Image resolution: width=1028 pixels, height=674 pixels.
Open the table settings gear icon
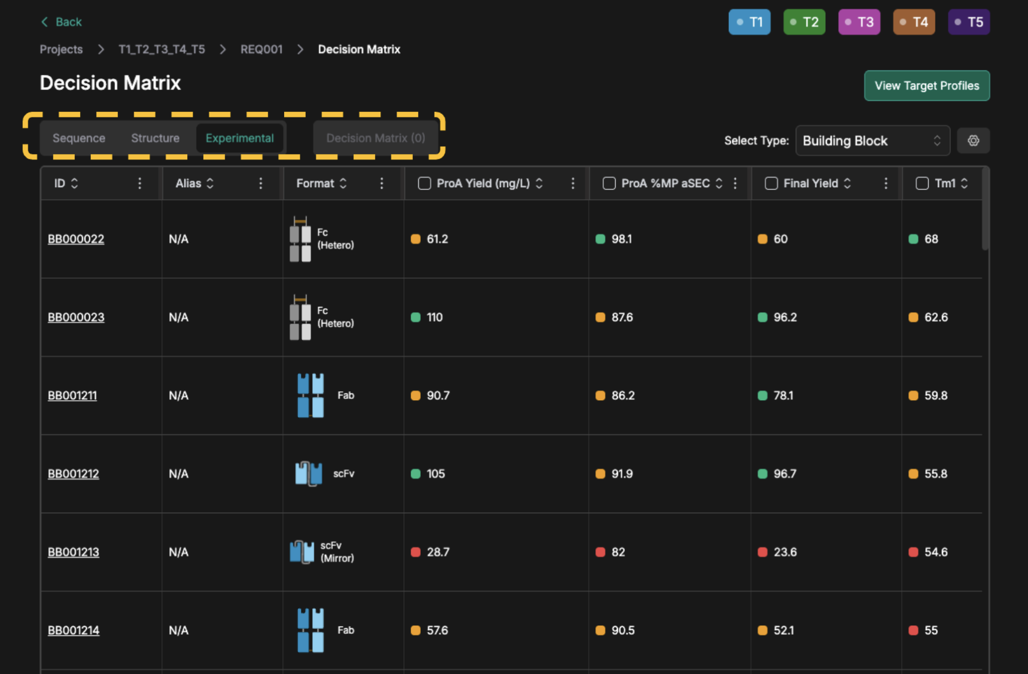click(973, 141)
